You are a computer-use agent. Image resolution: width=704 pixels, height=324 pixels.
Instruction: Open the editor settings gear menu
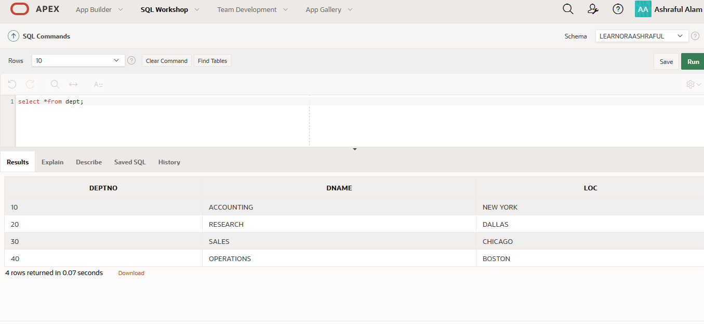click(x=693, y=84)
